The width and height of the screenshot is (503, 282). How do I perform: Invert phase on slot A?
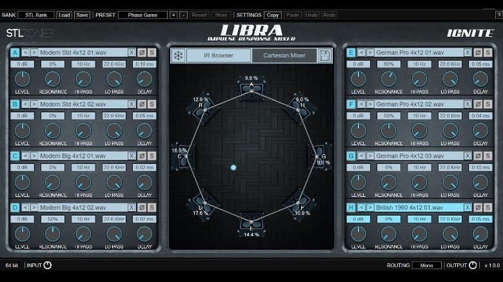coord(142,53)
